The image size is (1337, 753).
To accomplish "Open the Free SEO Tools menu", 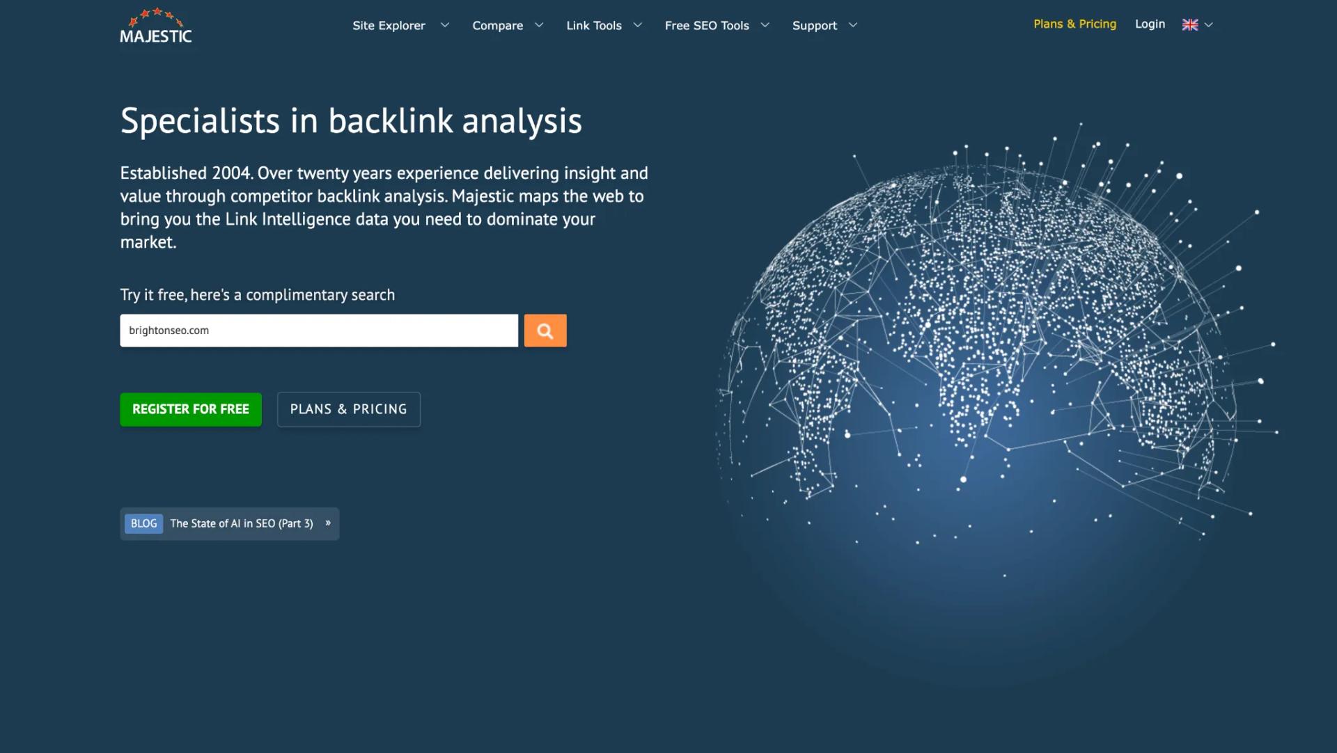I will 707,25.
